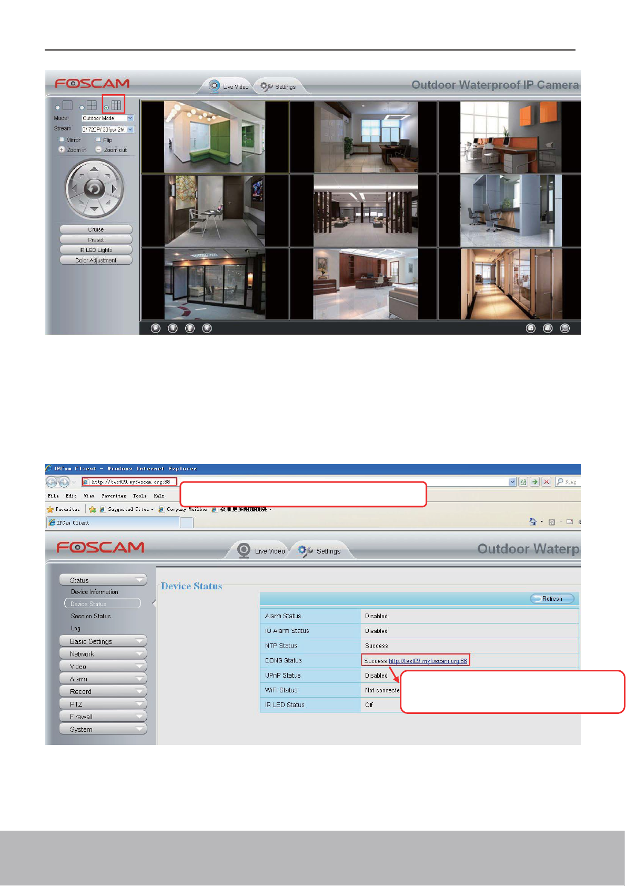626x886 pixels.
Task: Click the RSS feeds icon in IE
Action: point(552,522)
